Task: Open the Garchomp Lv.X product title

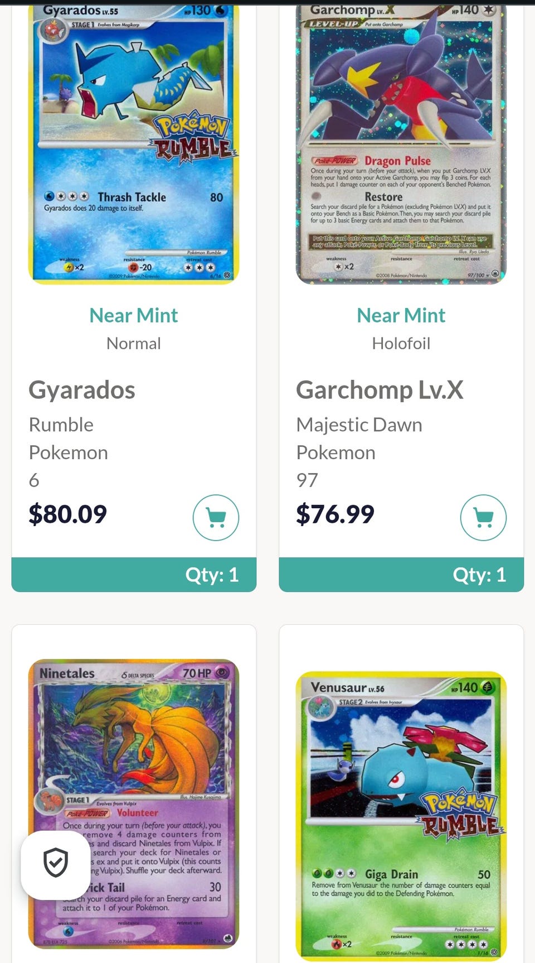Action: [x=380, y=390]
